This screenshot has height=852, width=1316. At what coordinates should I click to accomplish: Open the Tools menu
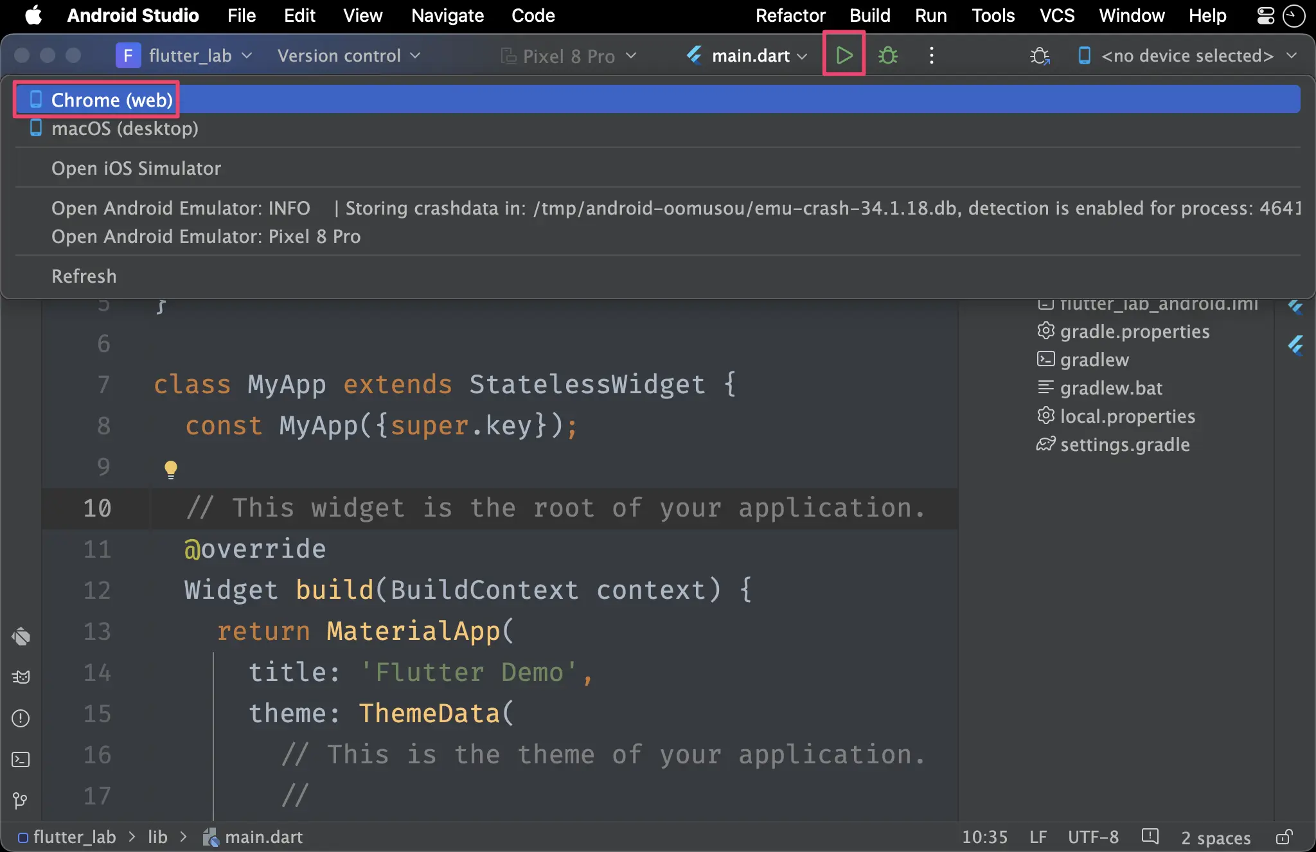click(993, 15)
